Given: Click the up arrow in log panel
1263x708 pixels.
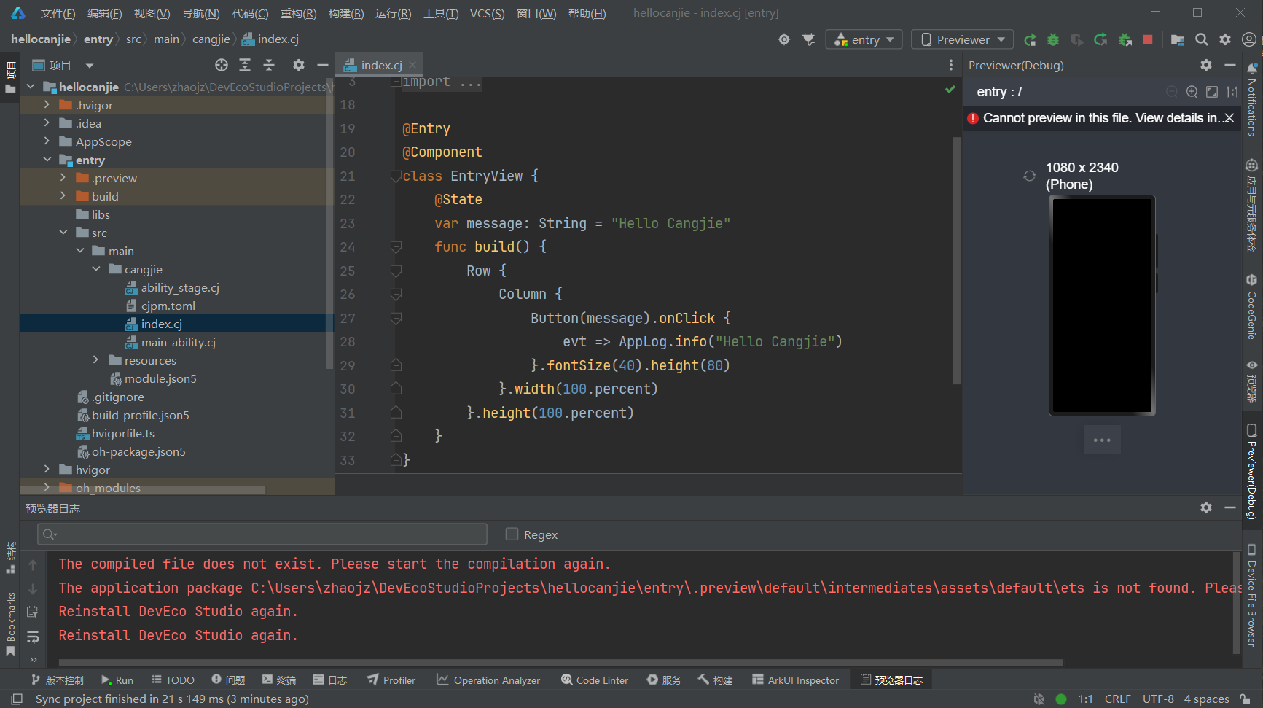Looking at the screenshot, I should 33,564.
